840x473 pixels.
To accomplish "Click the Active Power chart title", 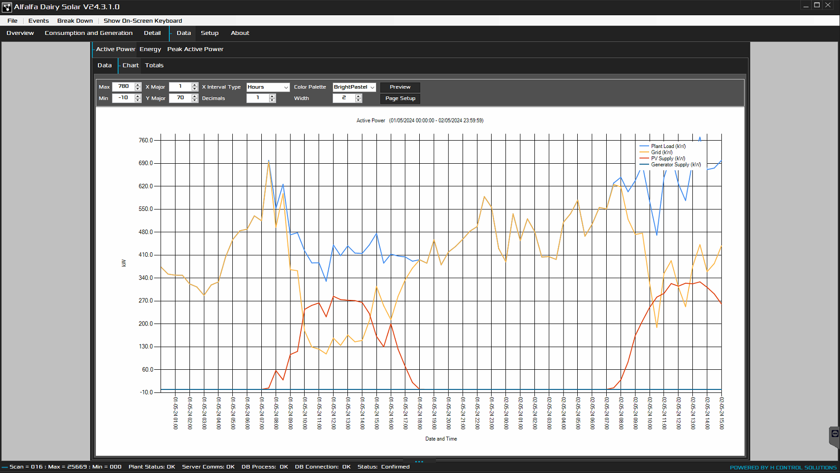I will (420, 120).
